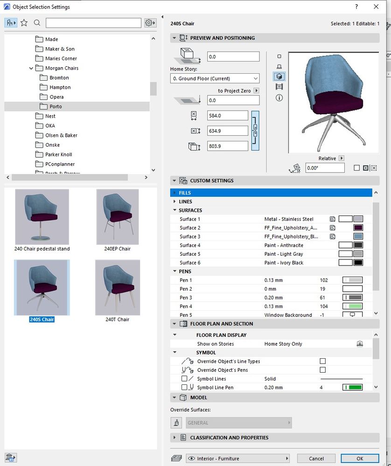Select the Opera folder
Image resolution: width=391 pixels, height=466 pixels.
coord(56,97)
